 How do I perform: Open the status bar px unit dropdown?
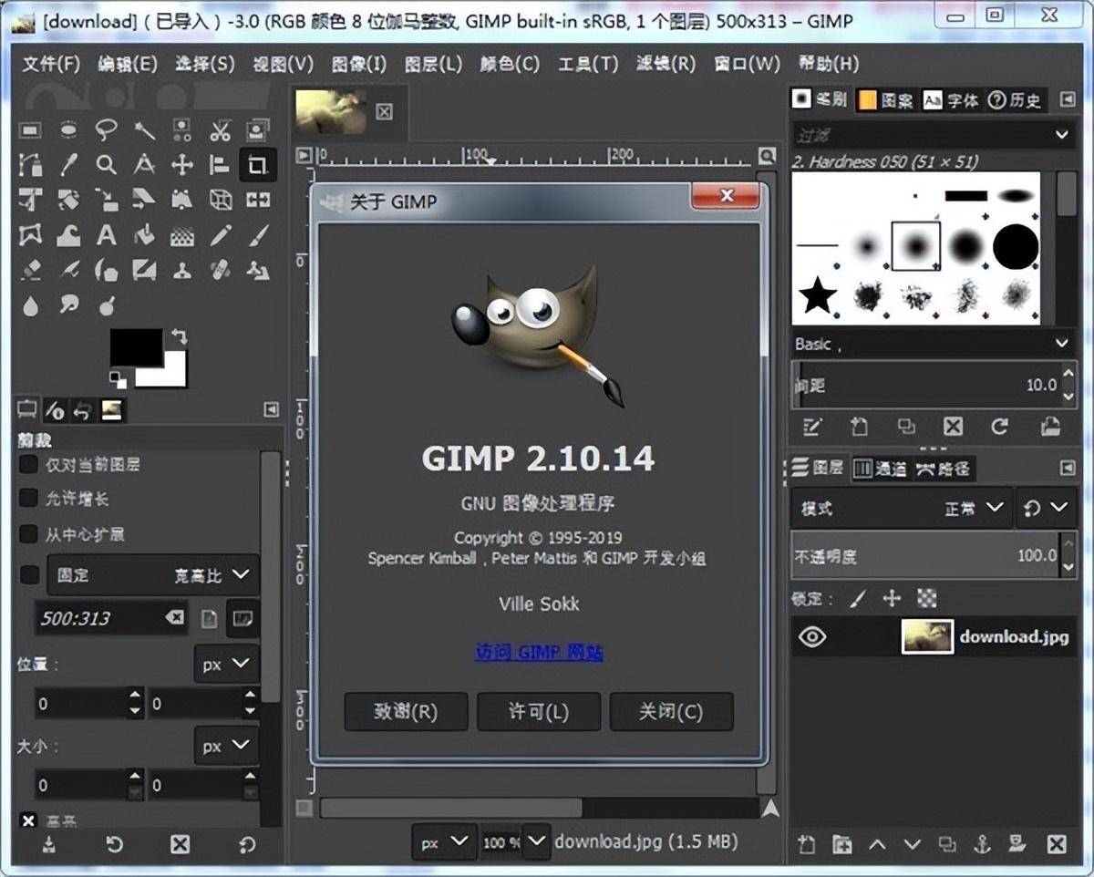[x=444, y=842]
